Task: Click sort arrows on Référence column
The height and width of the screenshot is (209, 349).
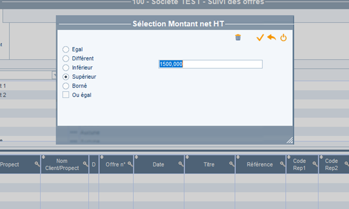Action: click(238, 157)
